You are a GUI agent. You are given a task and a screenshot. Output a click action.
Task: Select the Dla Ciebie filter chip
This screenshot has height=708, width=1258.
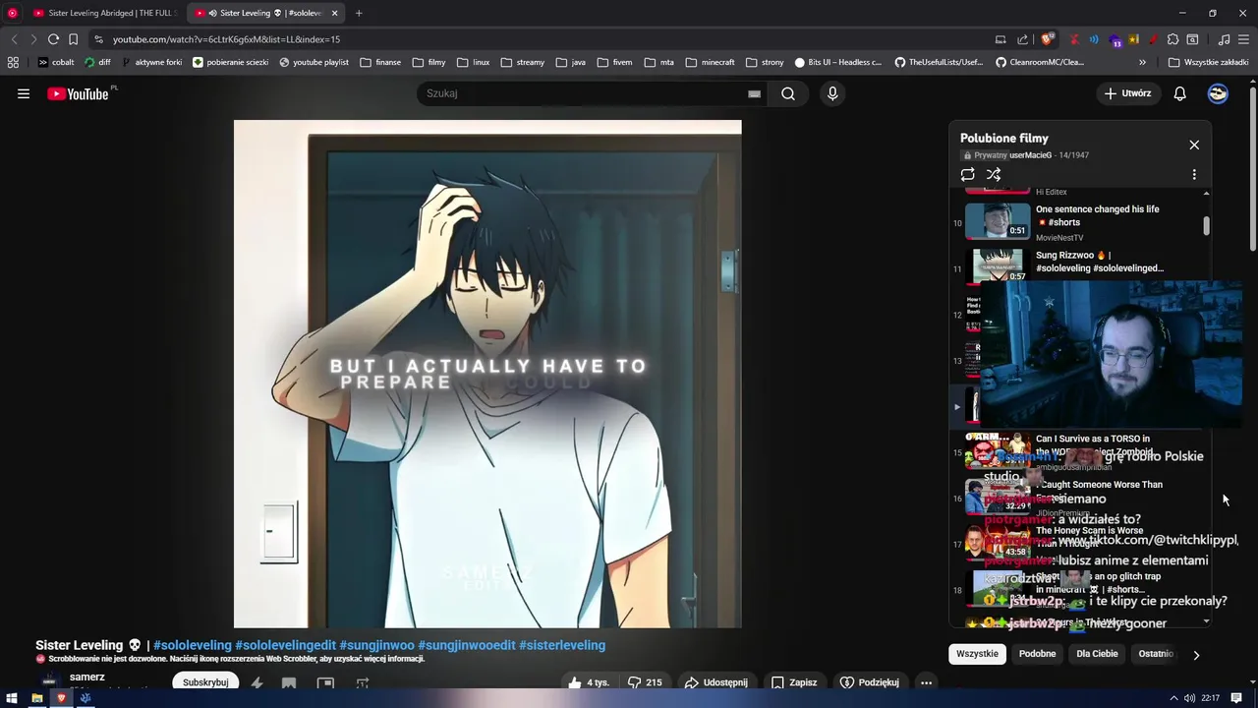click(x=1097, y=654)
